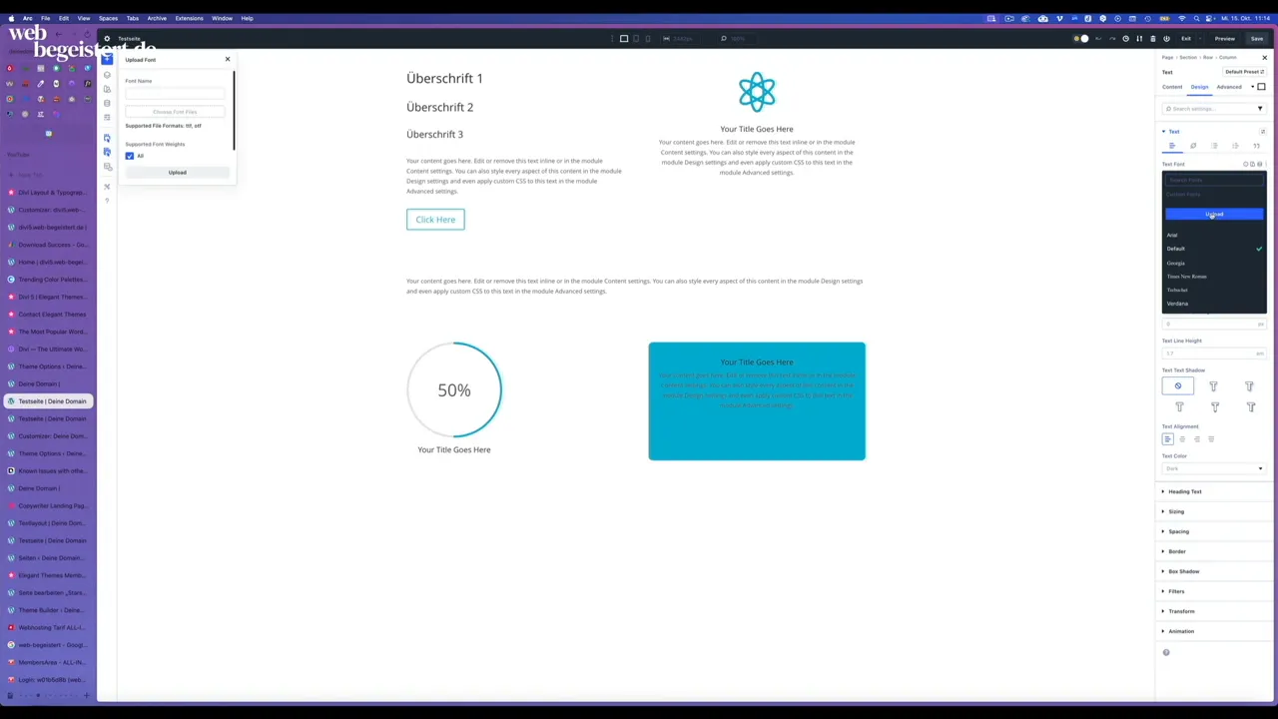Click the Click Here button in the layout
The image size is (1278, 719).
pyautogui.click(x=434, y=219)
